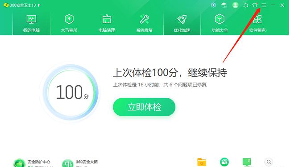Open the skin changer shirt icon

[x=255, y=5]
